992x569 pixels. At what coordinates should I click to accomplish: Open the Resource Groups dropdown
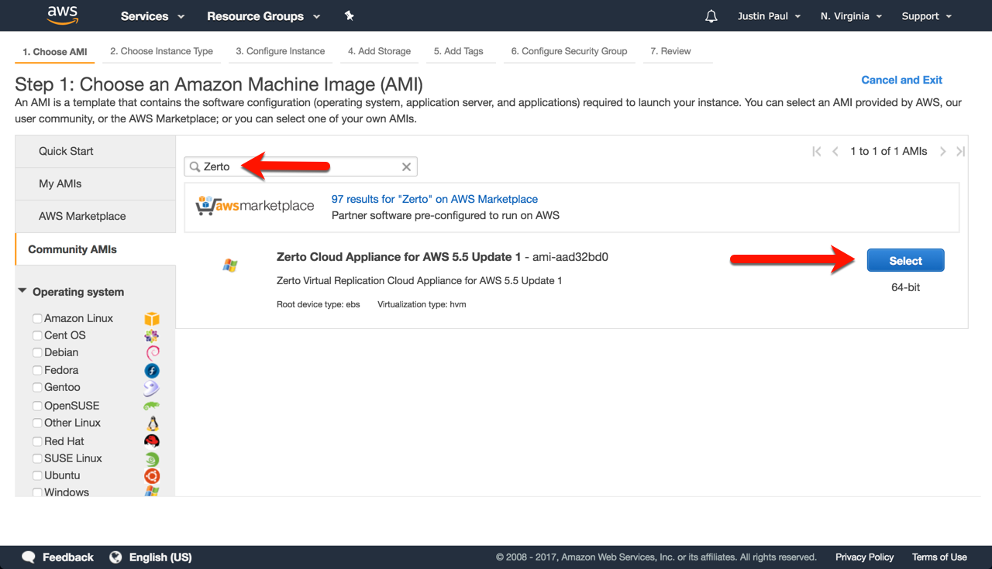(263, 16)
